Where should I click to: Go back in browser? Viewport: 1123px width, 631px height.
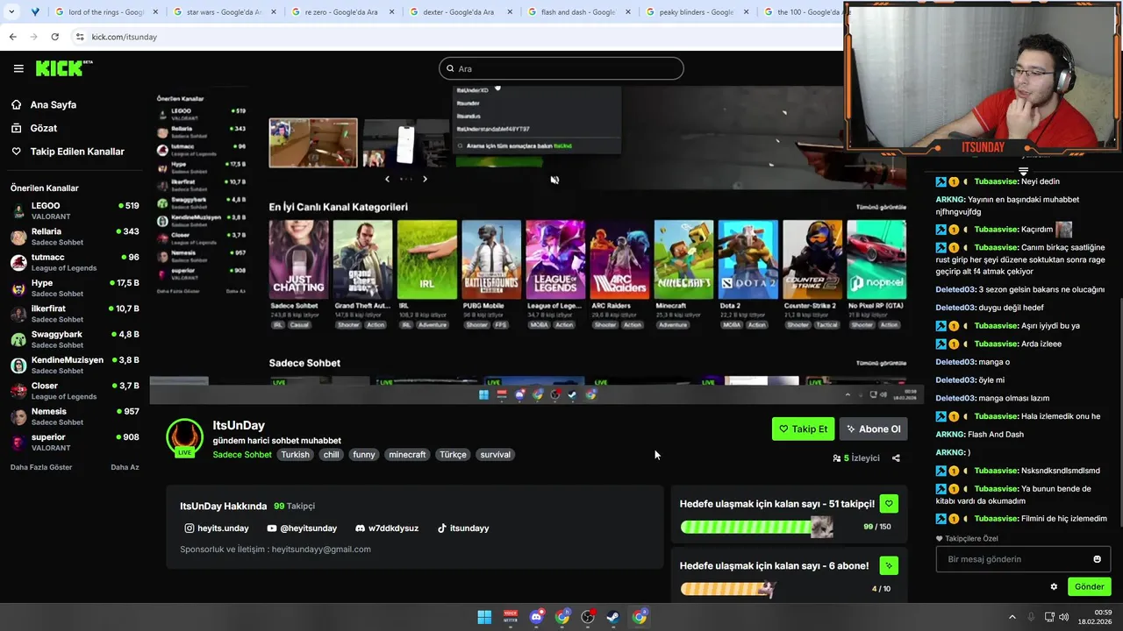(12, 37)
